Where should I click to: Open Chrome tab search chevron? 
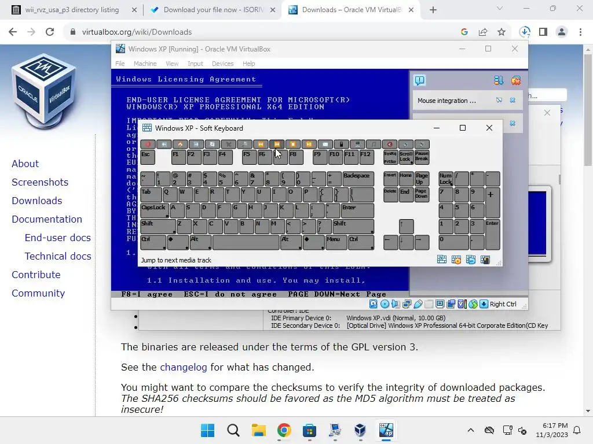click(x=500, y=9)
